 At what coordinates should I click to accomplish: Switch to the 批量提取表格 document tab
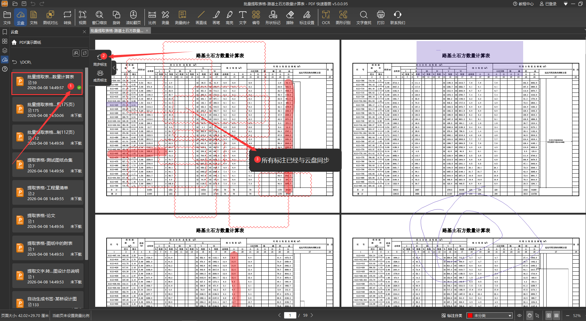tap(117, 31)
